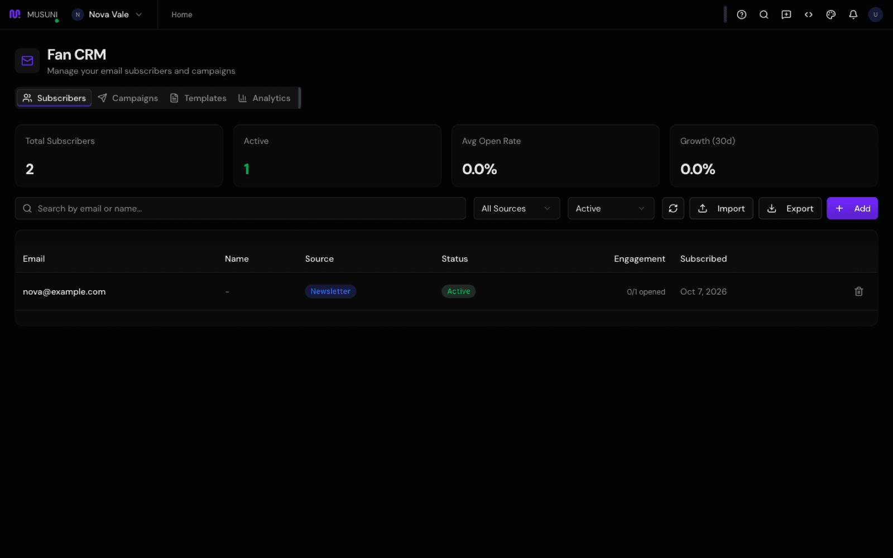The height and width of the screenshot is (558, 893).
Task: Switch to the Campaigns tab
Action: 128,98
